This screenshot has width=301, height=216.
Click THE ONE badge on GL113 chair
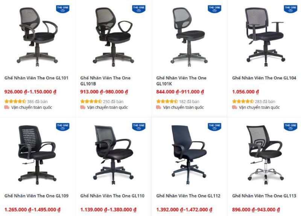290,127
